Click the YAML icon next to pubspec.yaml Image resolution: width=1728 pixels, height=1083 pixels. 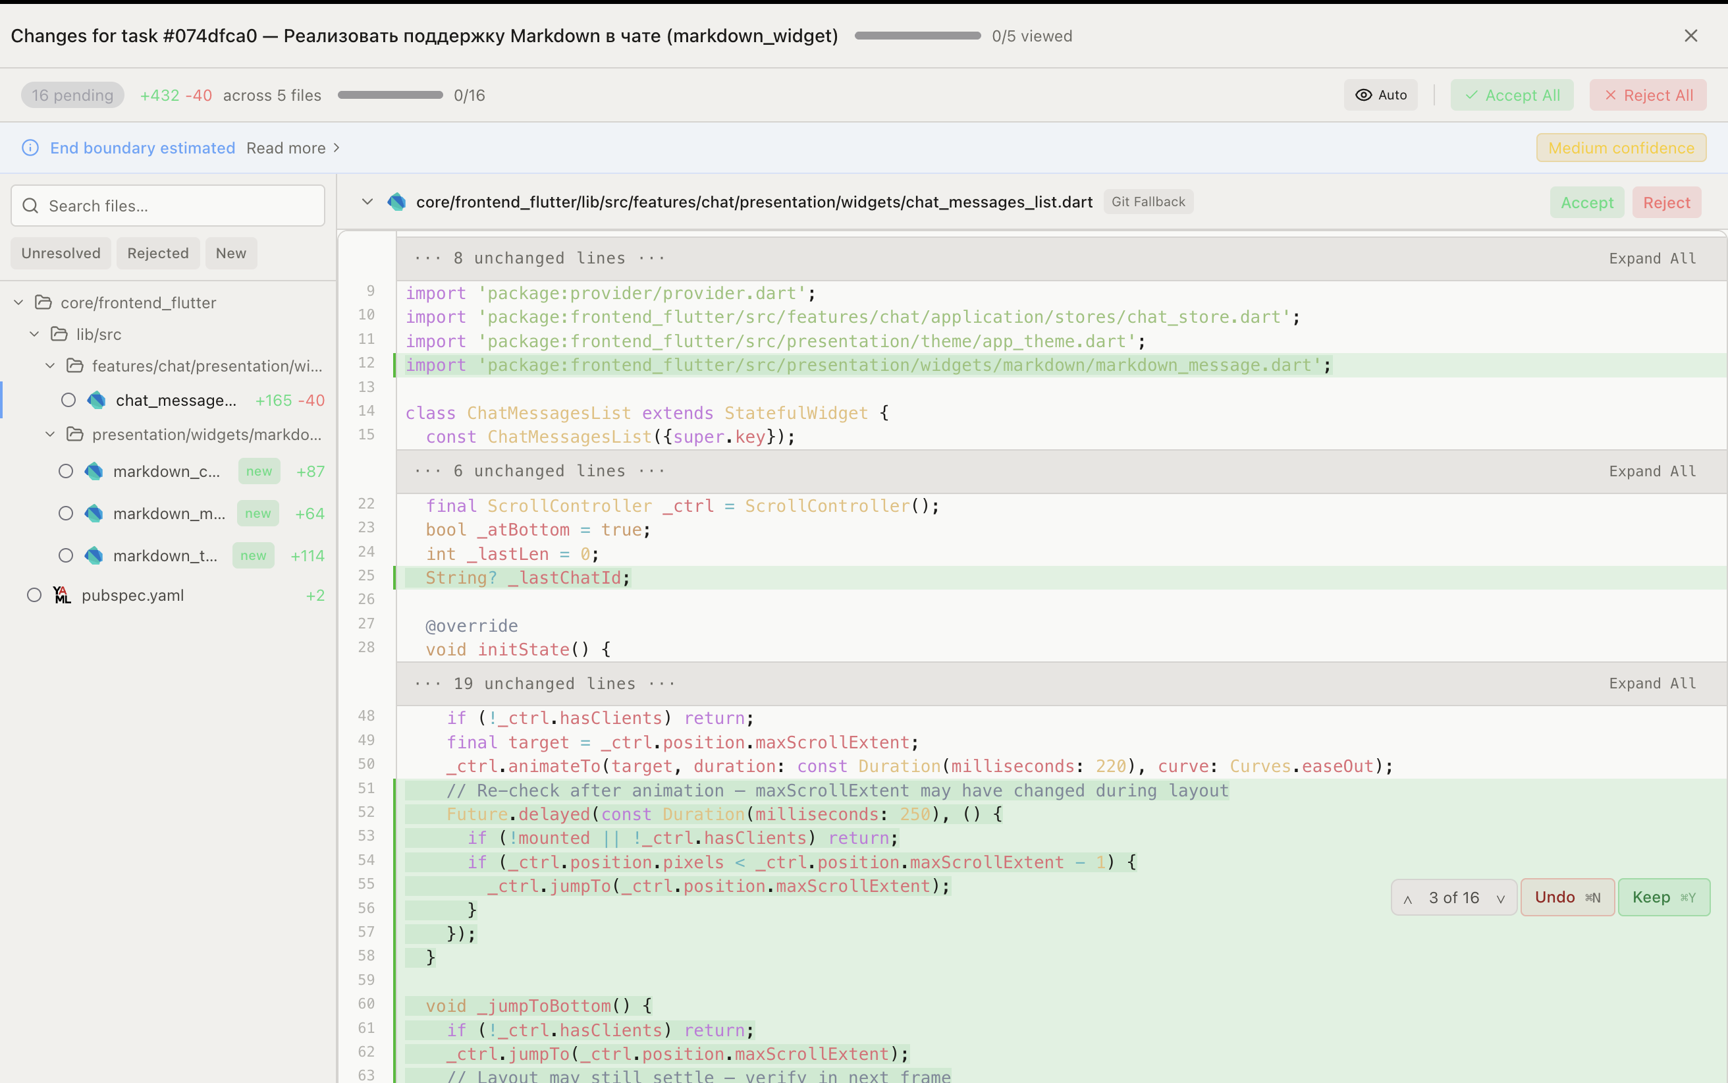coord(63,594)
